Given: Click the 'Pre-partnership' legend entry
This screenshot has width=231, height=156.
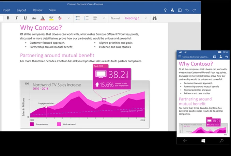Looking at the screenshot, I should click(x=39, y=124).
